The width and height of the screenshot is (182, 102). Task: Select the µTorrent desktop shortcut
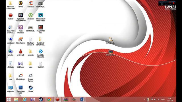(x=30, y=16)
